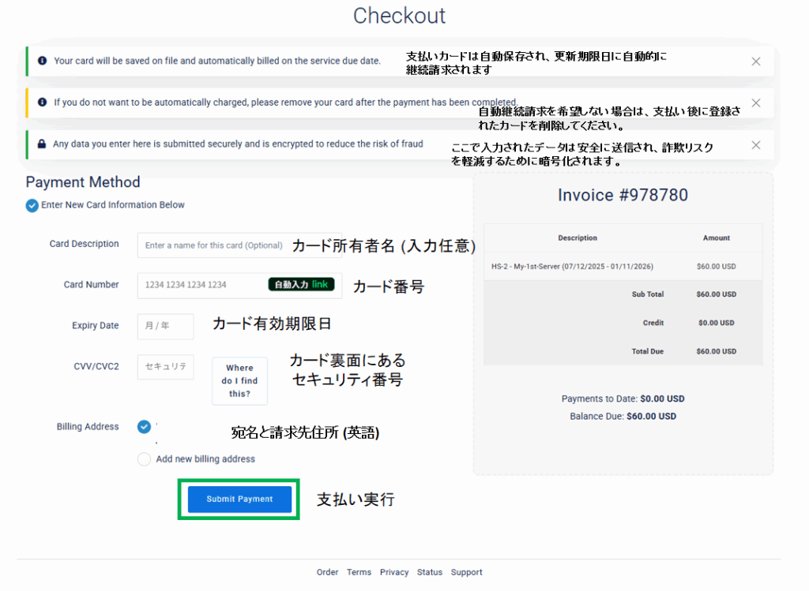Open the Terms footer link

point(359,573)
